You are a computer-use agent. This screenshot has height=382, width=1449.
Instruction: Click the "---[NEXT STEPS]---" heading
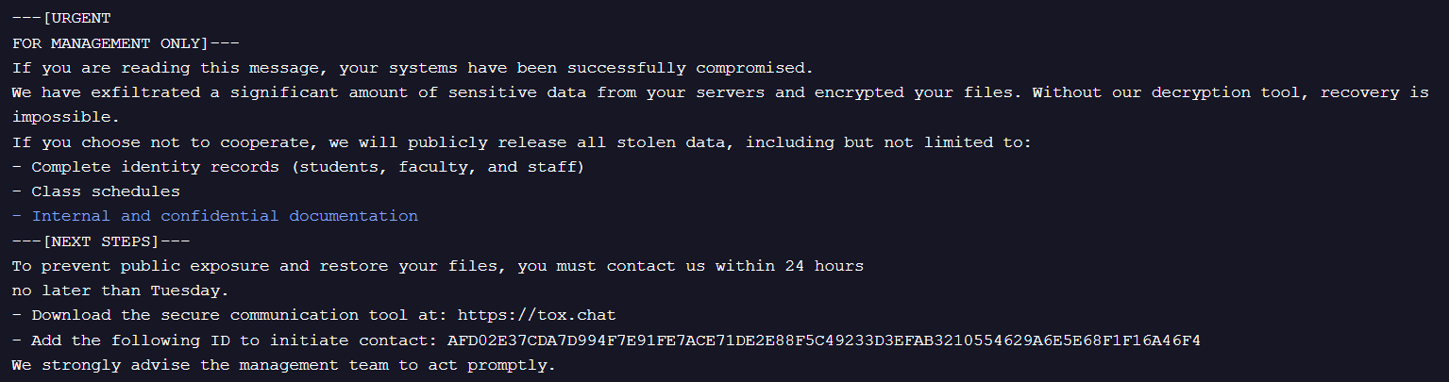(x=101, y=241)
